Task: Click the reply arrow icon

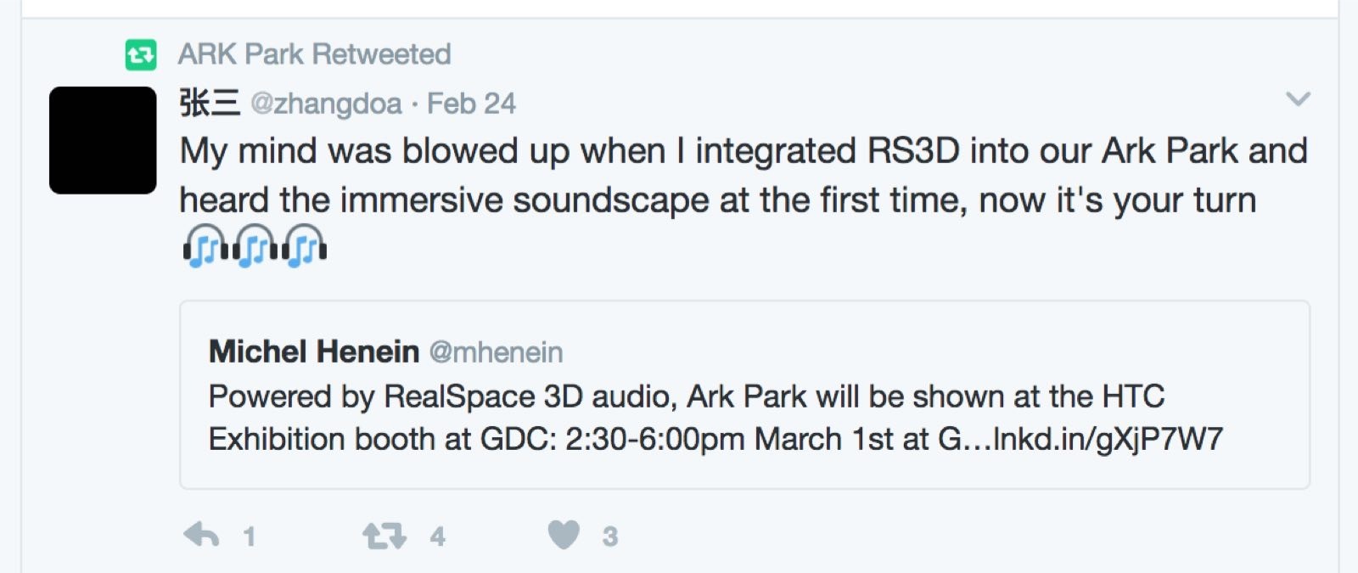Action: coord(201,535)
